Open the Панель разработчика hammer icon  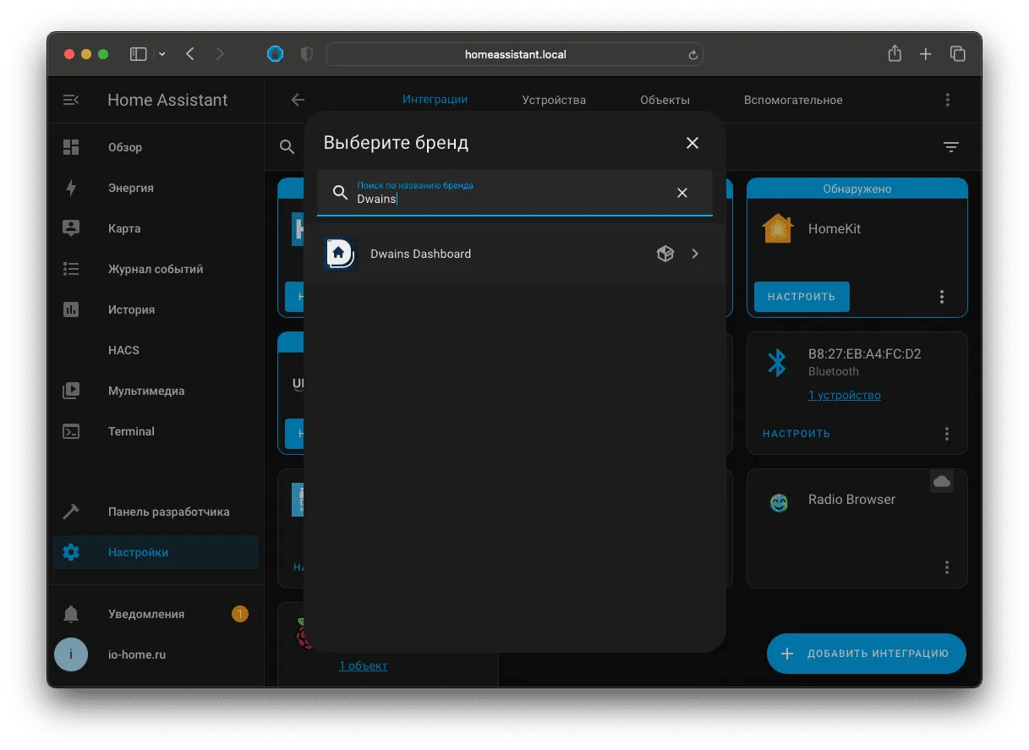(x=71, y=512)
